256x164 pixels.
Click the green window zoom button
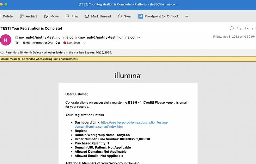[6, 4]
